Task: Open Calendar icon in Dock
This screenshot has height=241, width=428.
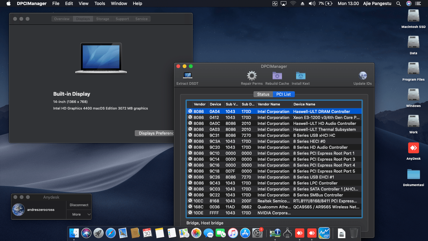Action: point(147,233)
